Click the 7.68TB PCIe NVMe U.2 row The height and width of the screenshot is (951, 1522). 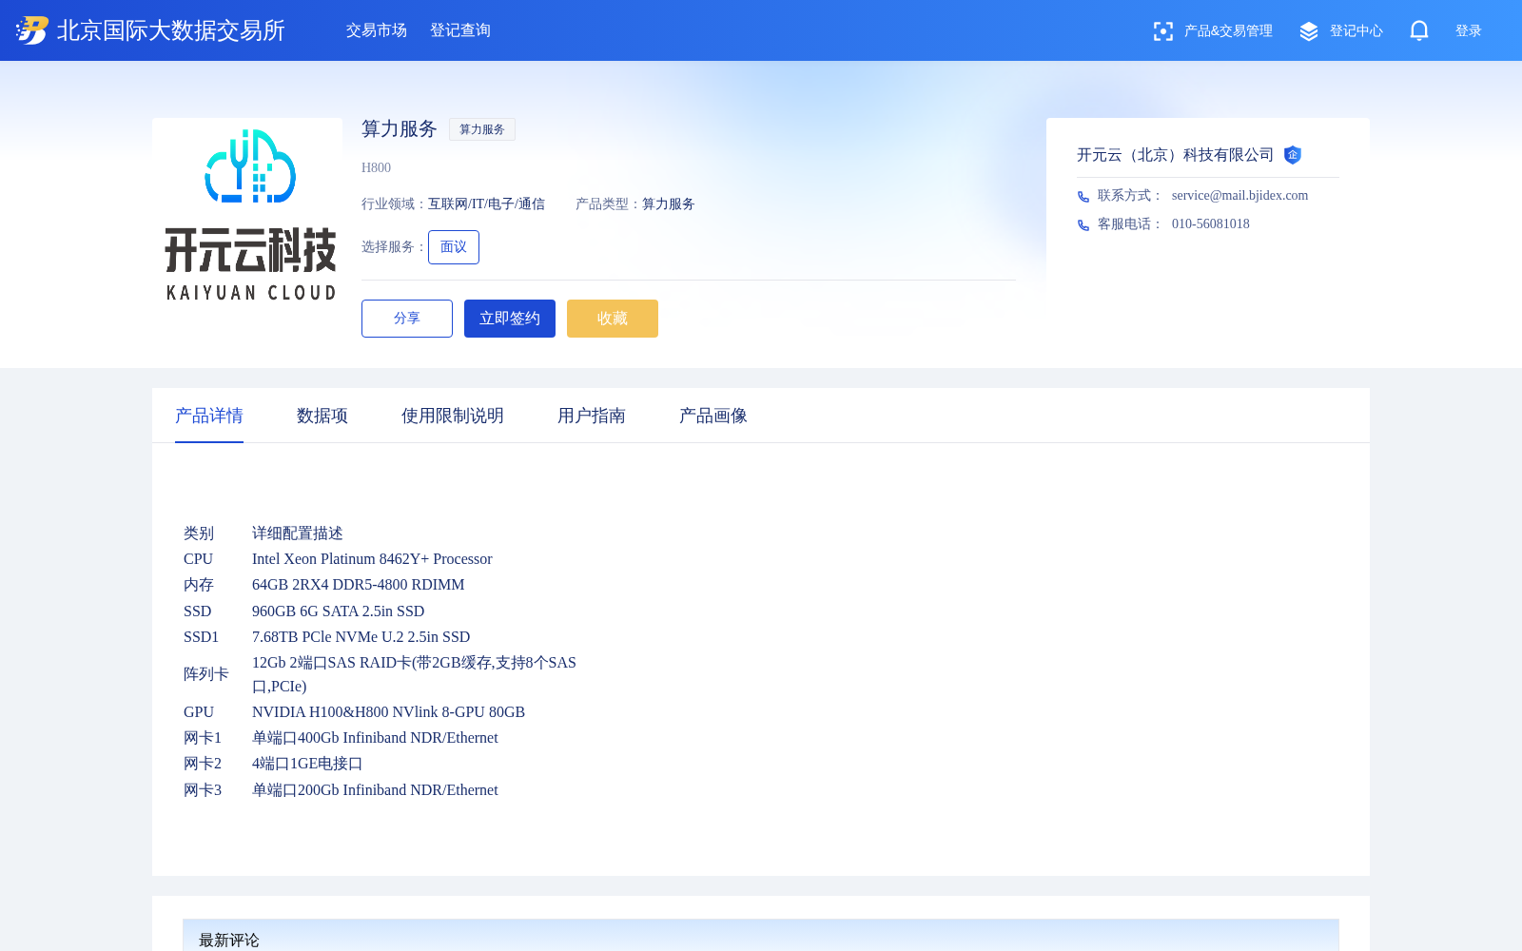click(x=361, y=637)
